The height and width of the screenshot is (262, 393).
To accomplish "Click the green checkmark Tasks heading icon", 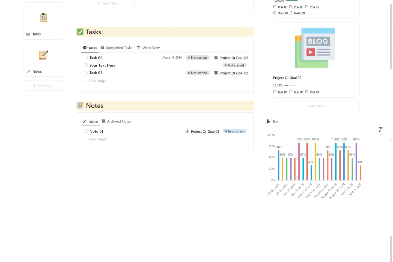I will click(80, 32).
